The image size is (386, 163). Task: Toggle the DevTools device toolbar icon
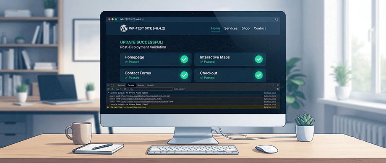112,85
